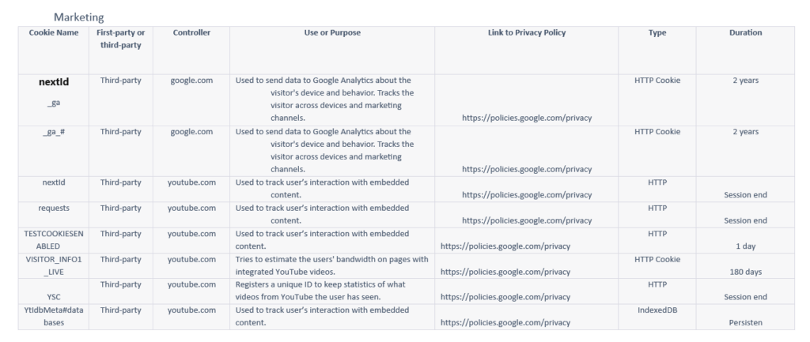Open privacy policy link for TESTCOOKIESENABLED
Viewport: 810px width, 342px height.
click(505, 246)
